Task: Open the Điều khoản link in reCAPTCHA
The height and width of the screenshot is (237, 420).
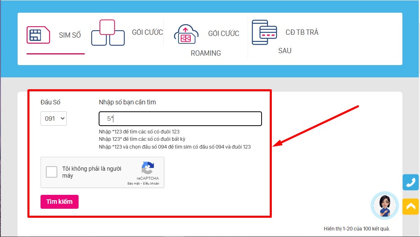Action: (x=151, y=184)
